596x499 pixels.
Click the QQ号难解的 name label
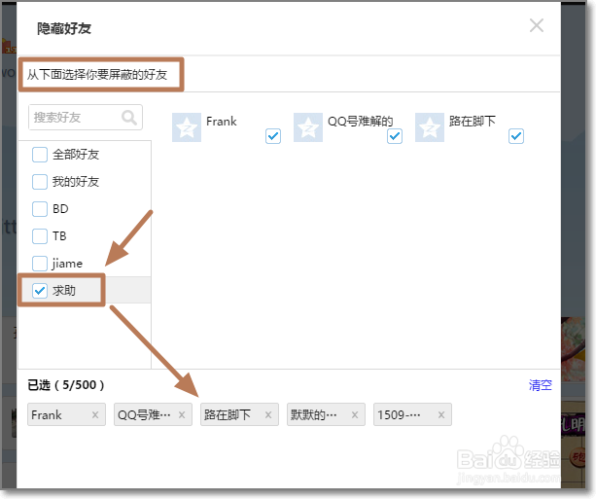(360, 122)
